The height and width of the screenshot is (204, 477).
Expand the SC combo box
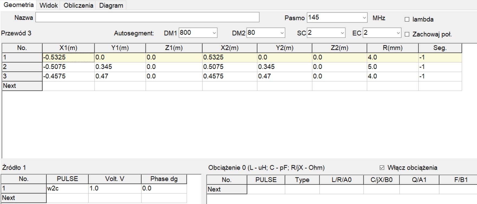tap(342, 33)
